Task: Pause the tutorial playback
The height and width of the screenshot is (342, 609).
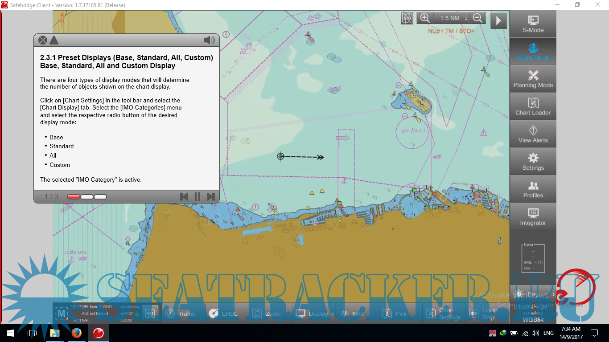Action: (x=197, y=196)
